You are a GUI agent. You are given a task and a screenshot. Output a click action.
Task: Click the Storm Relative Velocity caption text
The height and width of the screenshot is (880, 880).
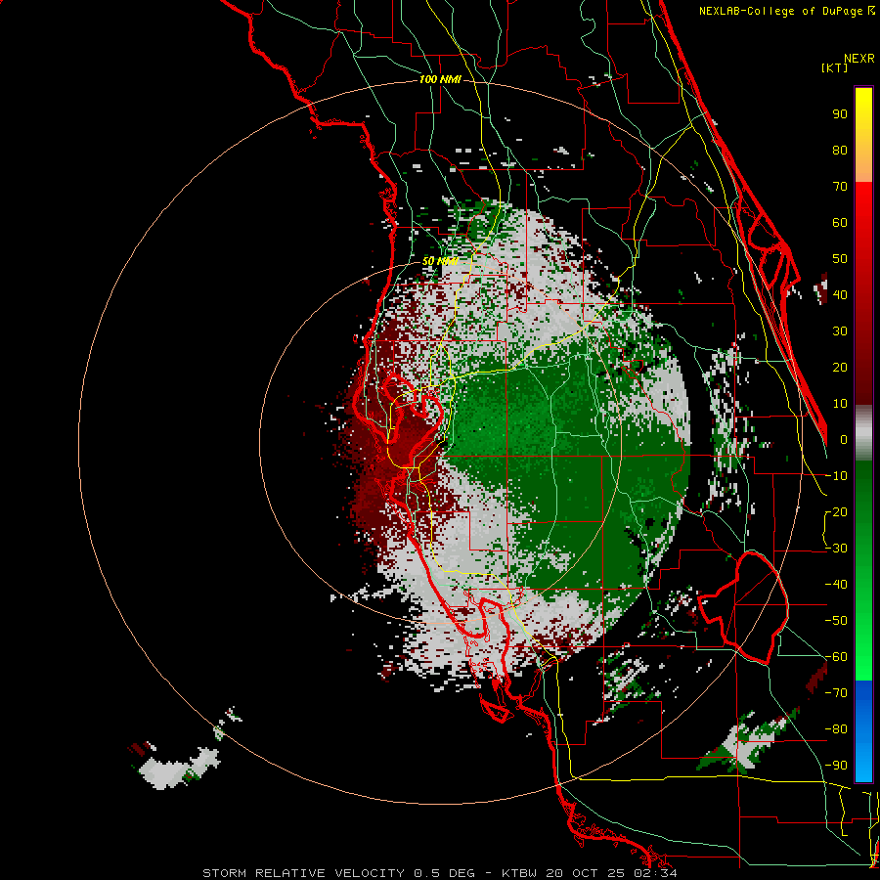coord(439,873)
